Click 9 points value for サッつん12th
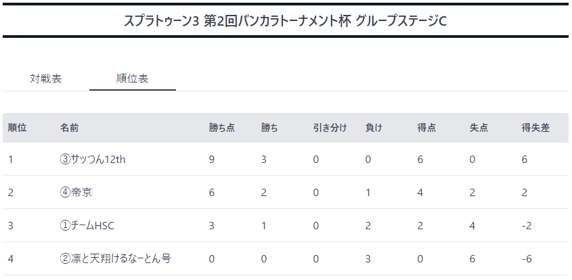This screenshot has height=280, width=572. [212, 160]
